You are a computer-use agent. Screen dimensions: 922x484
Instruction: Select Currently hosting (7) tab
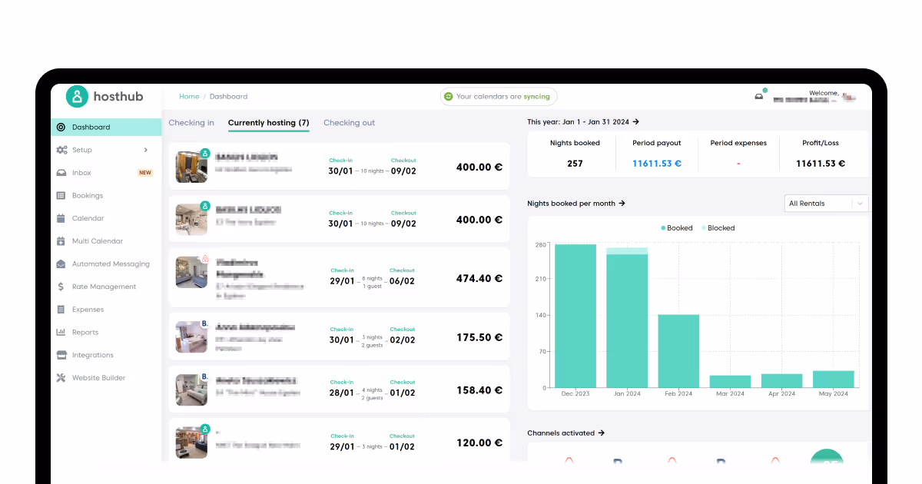click(x=269, y=123)
